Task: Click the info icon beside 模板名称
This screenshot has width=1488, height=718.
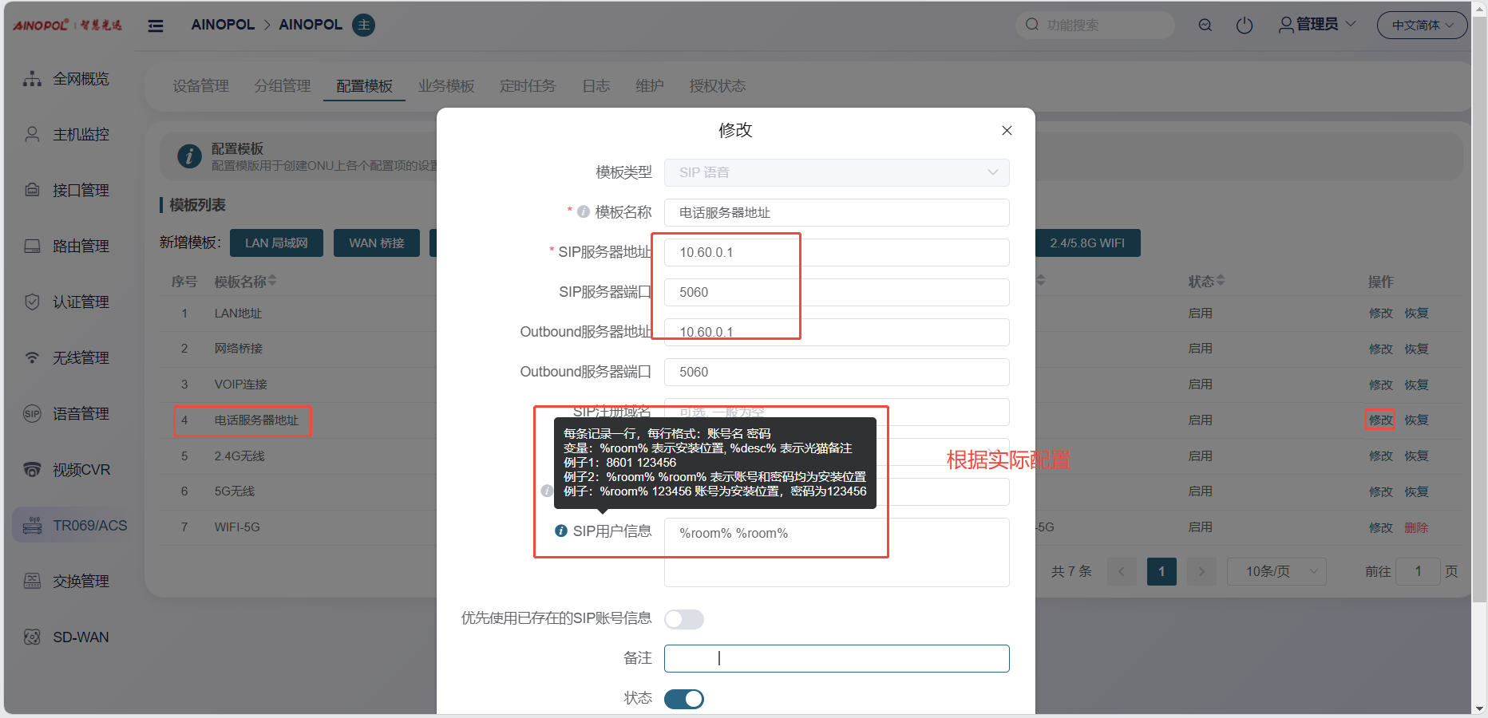Action: click(x=584, y=212)
